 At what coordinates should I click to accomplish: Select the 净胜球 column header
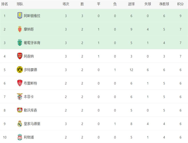pyautogui.click(x=164, y=4)
